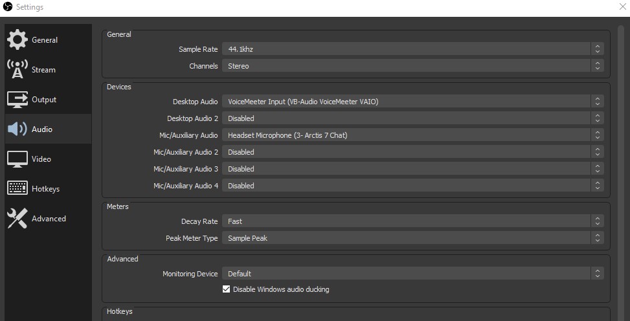Switch to the Hotkeys settings tab label
Image resolution: width=630 pixels, height=321 pixels.
(x=45, y=189)
